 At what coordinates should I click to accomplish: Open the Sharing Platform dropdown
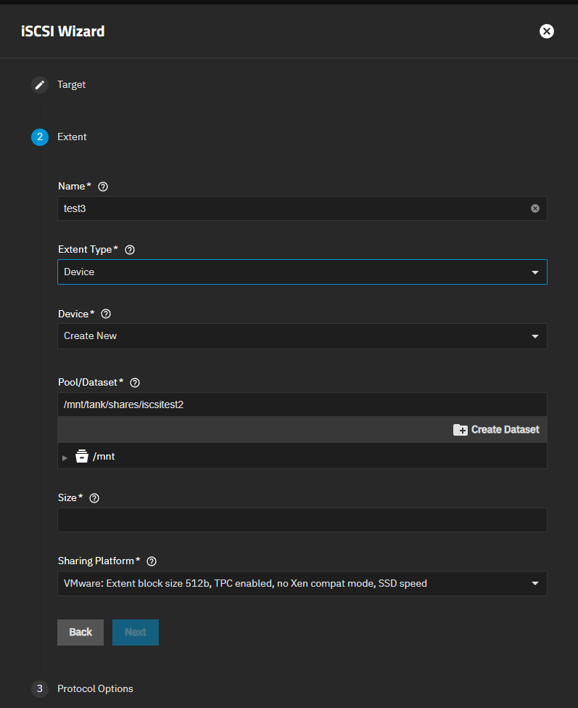302,583
